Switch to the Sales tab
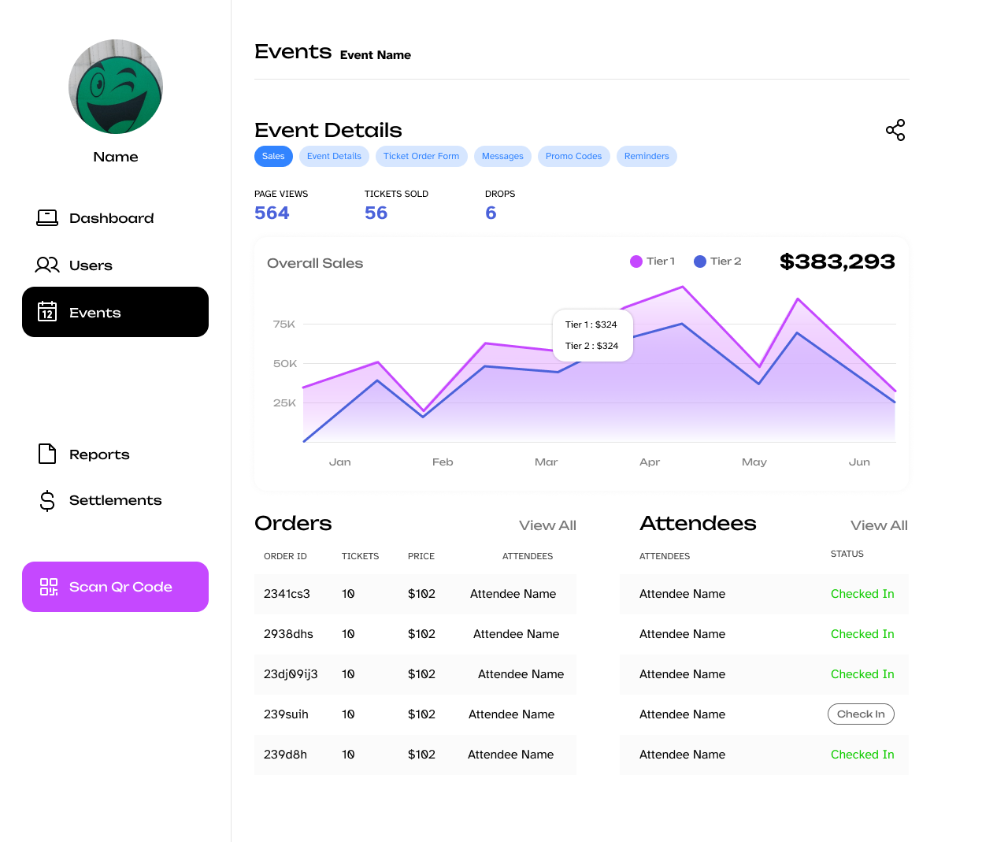Screen dimensions: 1008x842 (273, 156)
